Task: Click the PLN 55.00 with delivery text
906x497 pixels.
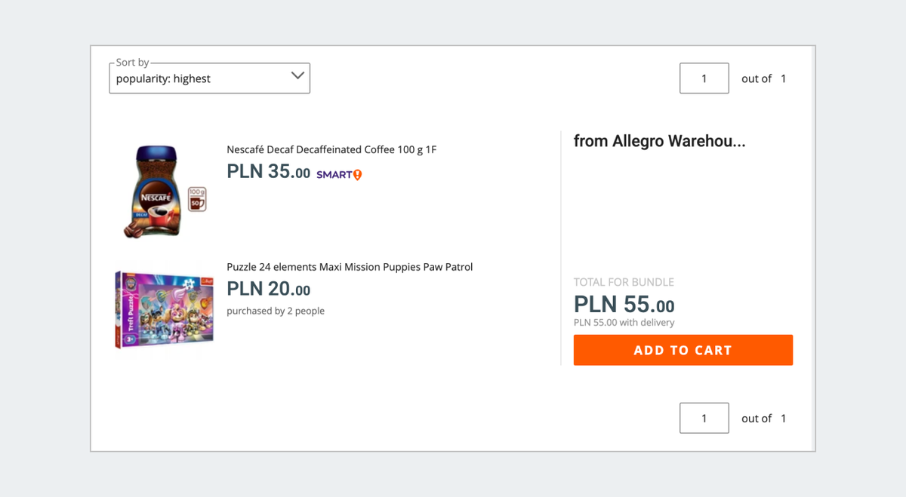Action: 623,322
